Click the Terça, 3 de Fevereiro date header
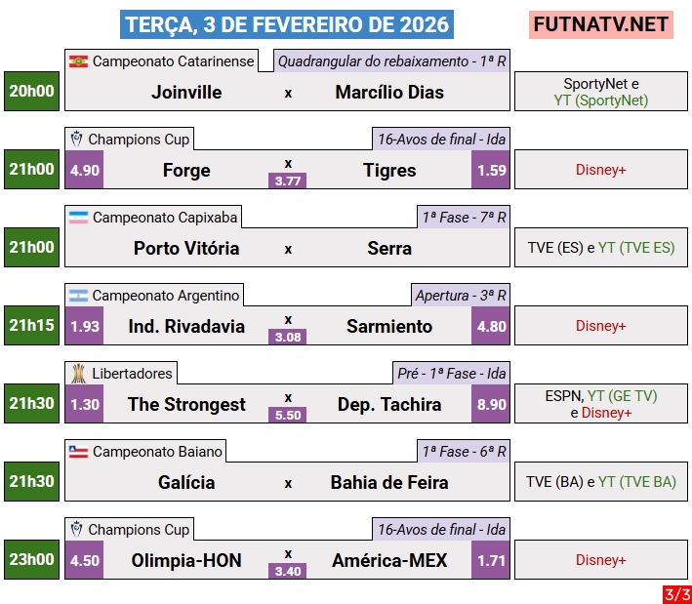The width and height of the screenshot is (692, 604). pos(288,24)
